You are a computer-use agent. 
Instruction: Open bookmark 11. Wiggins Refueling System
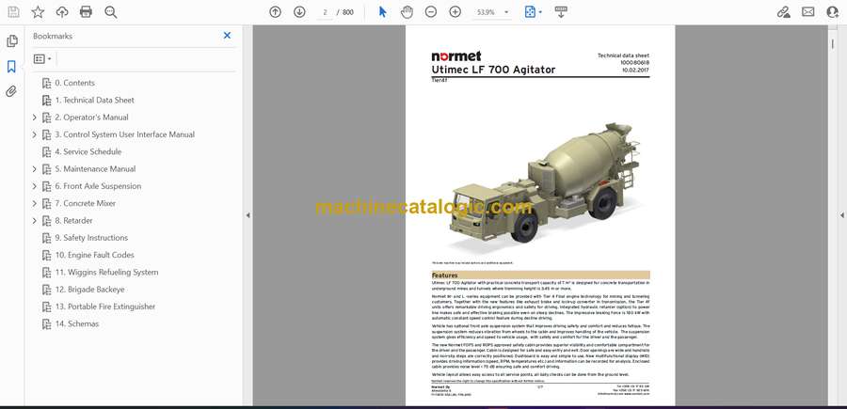[106, 272]
